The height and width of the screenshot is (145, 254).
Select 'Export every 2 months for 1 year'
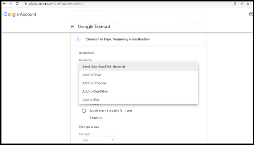84,111
